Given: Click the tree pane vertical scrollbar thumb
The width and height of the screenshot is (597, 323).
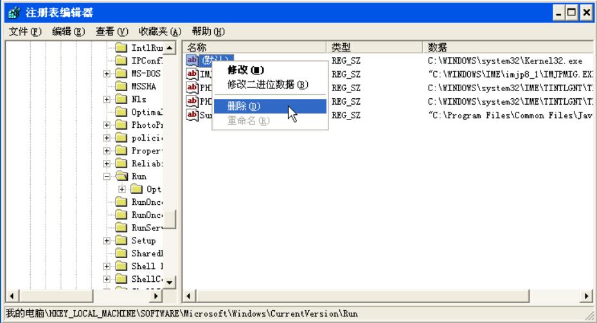Looking at the screenshot, I should pyautogui.click(x=170, y=219).
